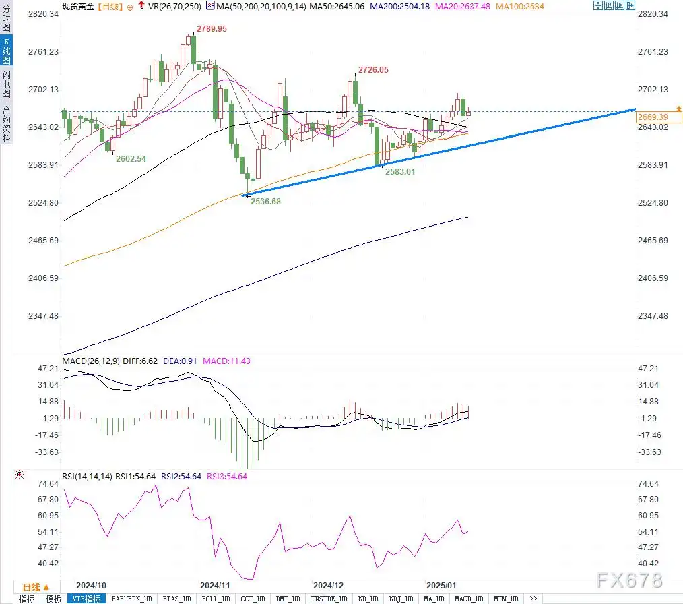Image resolution: width=683 pixels, height=604 pixels.
Task: Click the 2024/11 date on the time axis
Action: pos(215,586)
